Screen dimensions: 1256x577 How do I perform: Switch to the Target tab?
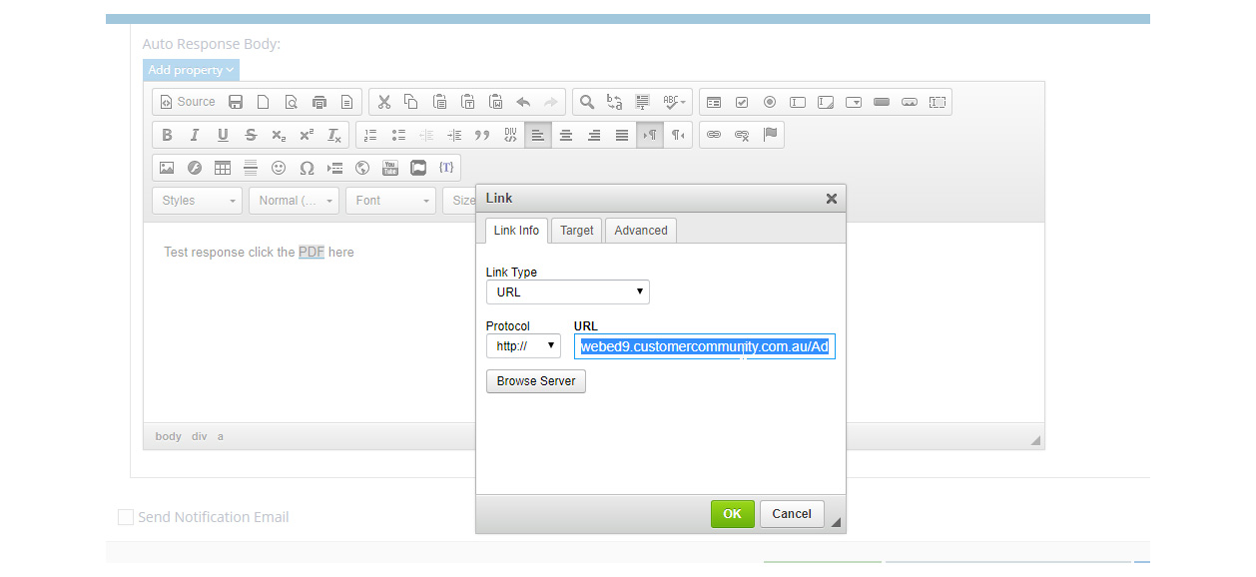click(x=576, y=230)
